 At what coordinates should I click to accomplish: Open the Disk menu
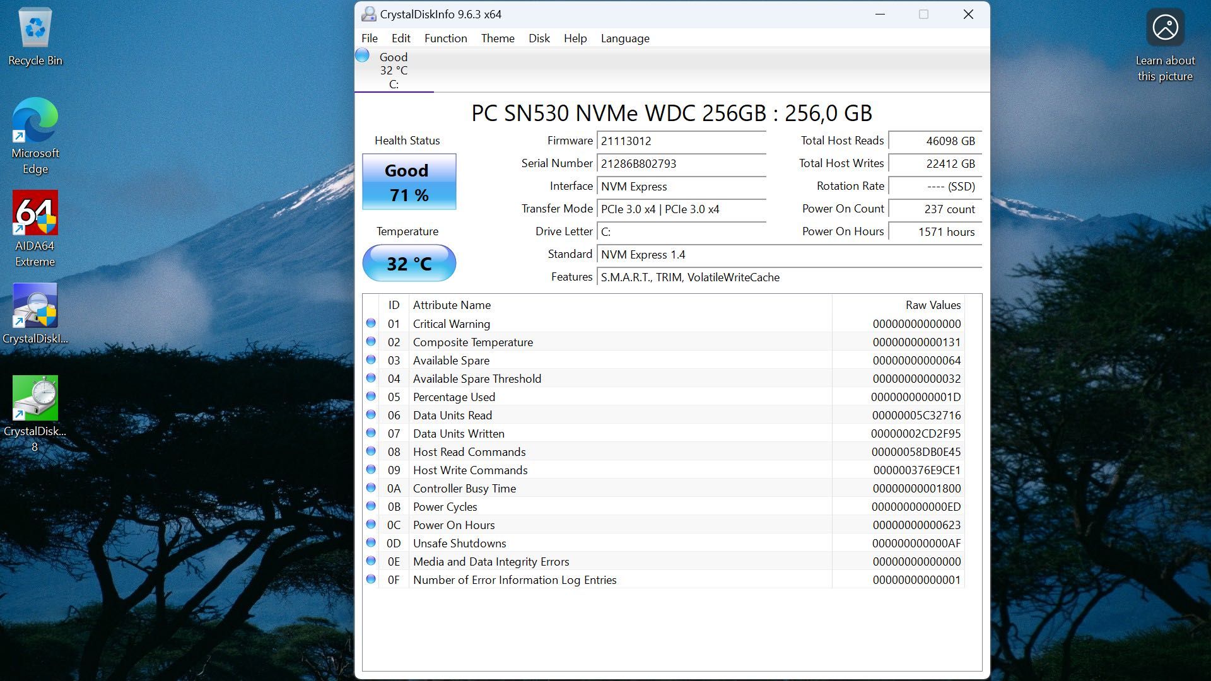point(539,38)
